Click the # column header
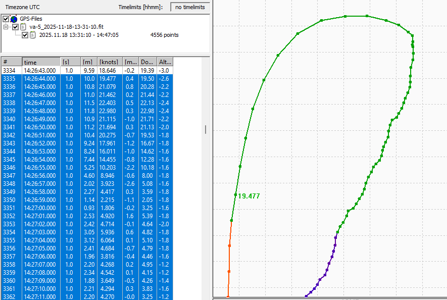 click(11, 62)
